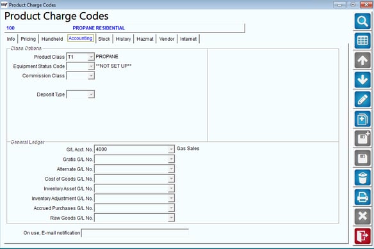Open the Inventory Adjustment G/L No. dropdown
Screen dimensions: 374x249
(x=171, y=199)
